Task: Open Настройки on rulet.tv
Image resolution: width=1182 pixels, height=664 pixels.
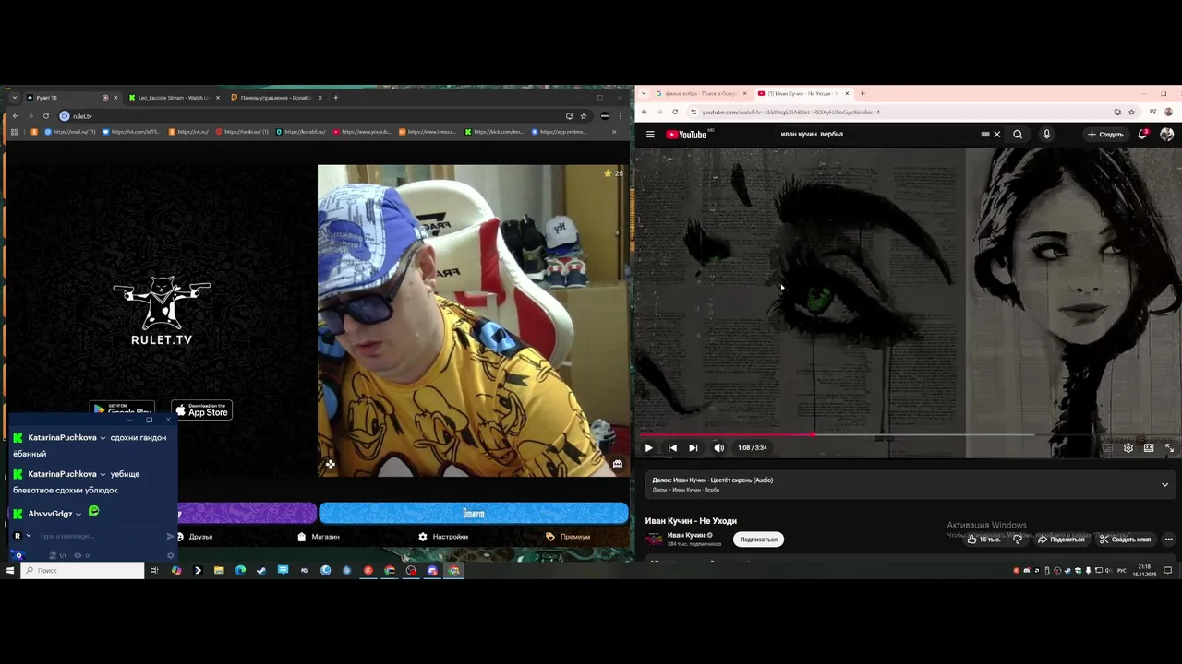Action: click(x=443, y=536)
